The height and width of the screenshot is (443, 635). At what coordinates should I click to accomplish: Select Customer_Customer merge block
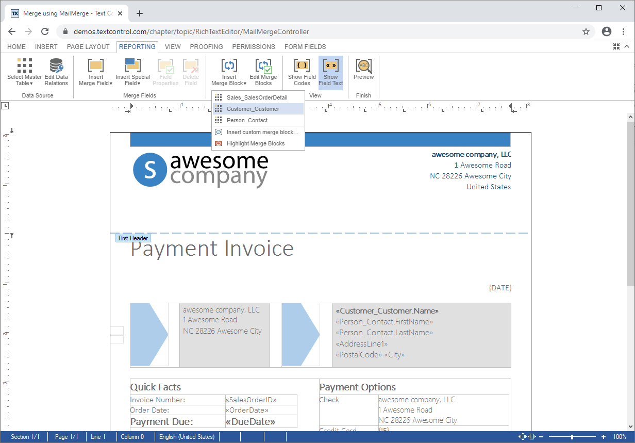258,109
